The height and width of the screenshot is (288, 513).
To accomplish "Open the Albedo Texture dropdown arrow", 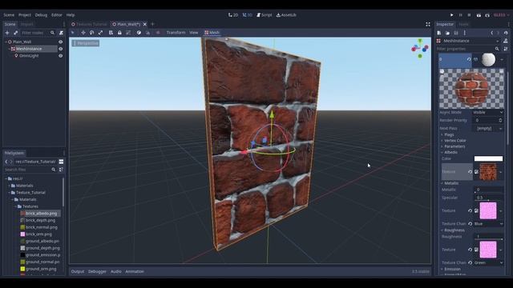I will pyautogui.click(x=500, y=172).
